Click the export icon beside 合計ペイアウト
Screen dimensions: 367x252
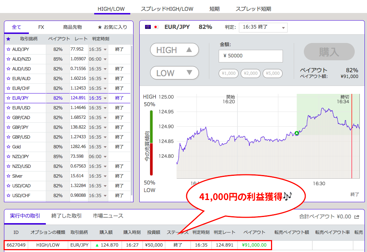[x=357, y=217]
